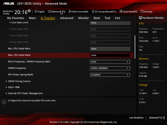Select the EPU Power Saving Mode label
Image resolution: width=167 pixels, height=125 pixels.
click(21, 75)
